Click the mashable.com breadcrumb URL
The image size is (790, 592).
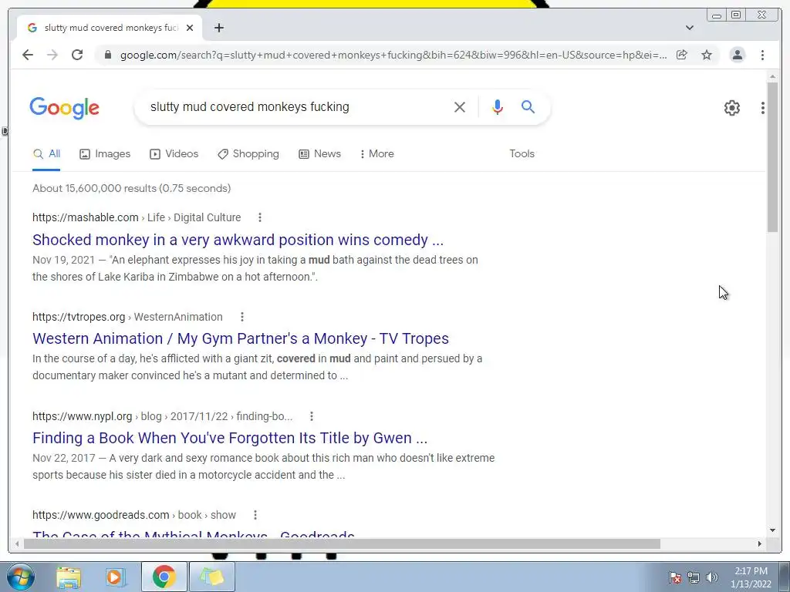[x=137, y=217]
